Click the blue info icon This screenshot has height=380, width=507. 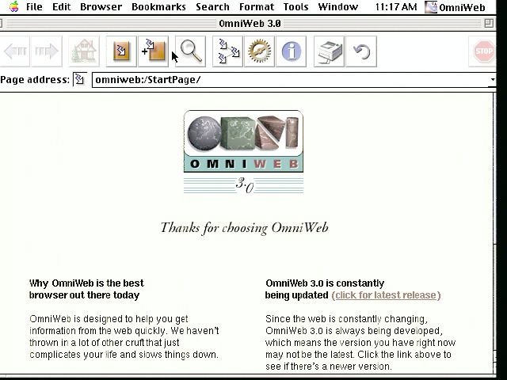(291, 51)
